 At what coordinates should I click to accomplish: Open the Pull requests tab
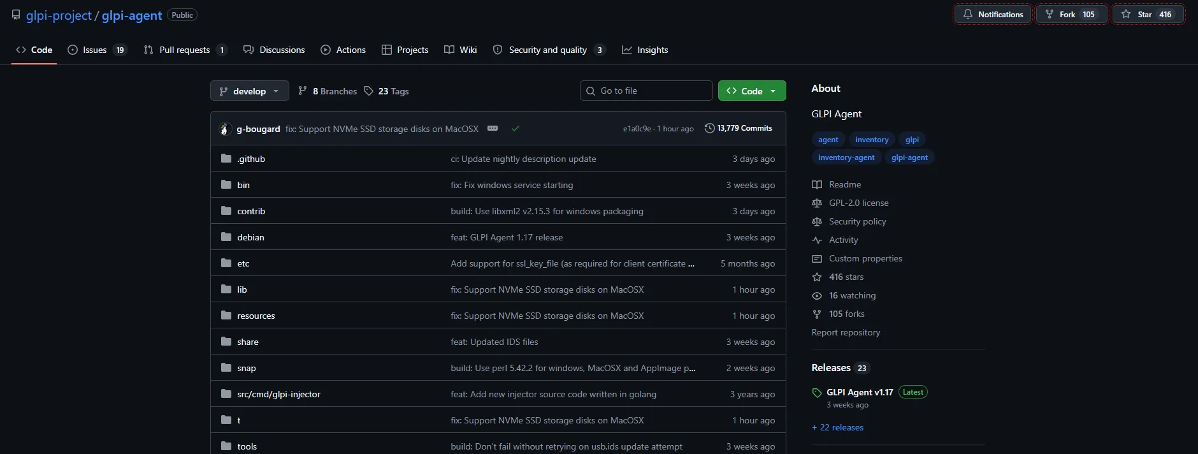click(185, 50)
